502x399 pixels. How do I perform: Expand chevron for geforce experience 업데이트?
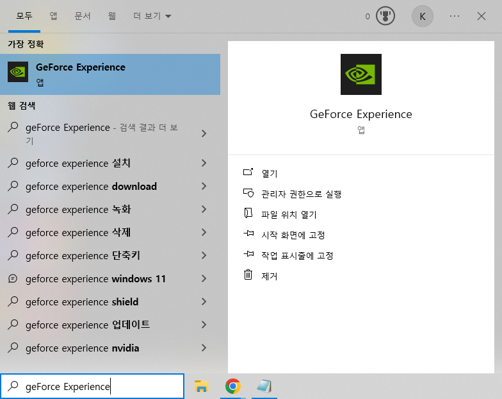pyautogui.click(x=204, y=325)
